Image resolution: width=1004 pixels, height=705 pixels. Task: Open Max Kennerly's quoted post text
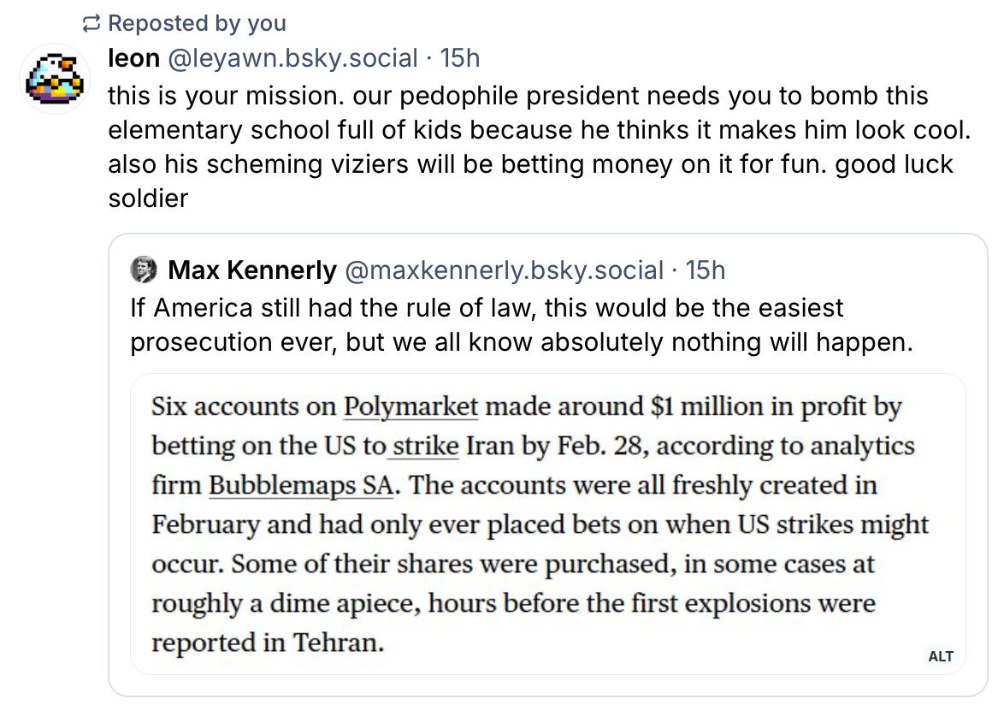(x=522, y=324)
